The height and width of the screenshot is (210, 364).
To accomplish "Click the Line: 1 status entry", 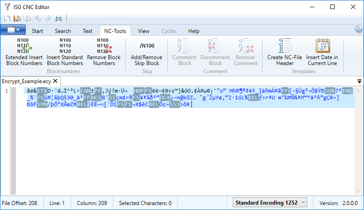I will pos(57,203).
